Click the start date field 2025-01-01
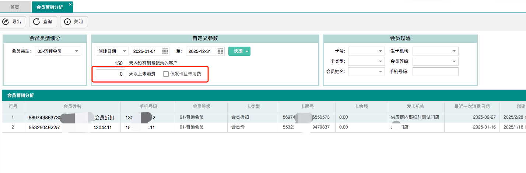Screen dimensions: 526x173 click(x=146, y=51)
